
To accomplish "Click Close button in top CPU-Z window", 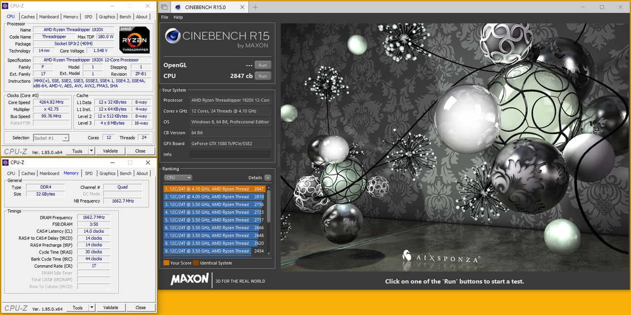I will coord(140,151).
